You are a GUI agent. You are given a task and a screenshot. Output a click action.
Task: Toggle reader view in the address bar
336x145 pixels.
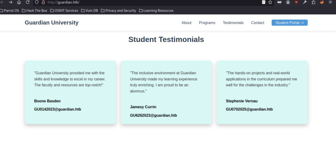264,2
